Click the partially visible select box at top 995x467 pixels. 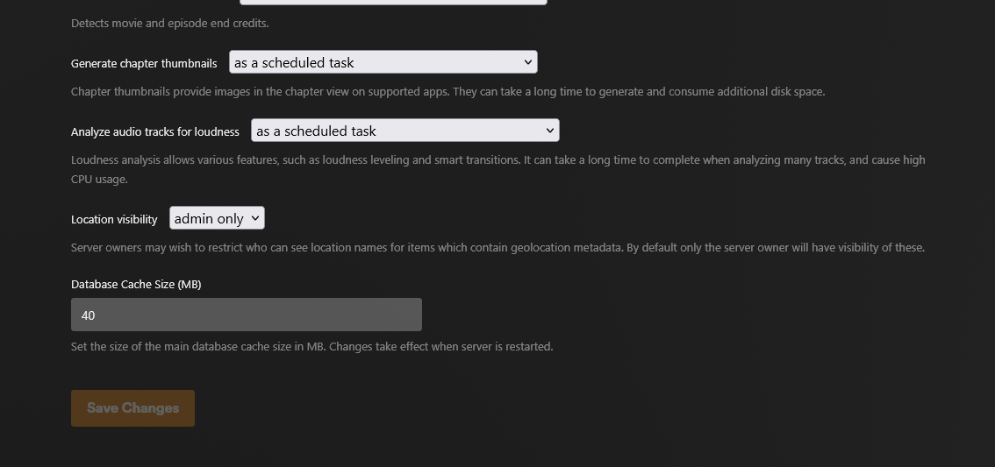pos(393,2)
